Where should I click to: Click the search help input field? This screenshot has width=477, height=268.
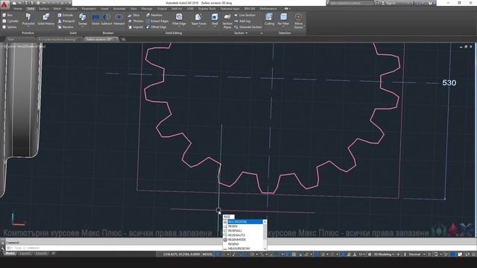351,3
